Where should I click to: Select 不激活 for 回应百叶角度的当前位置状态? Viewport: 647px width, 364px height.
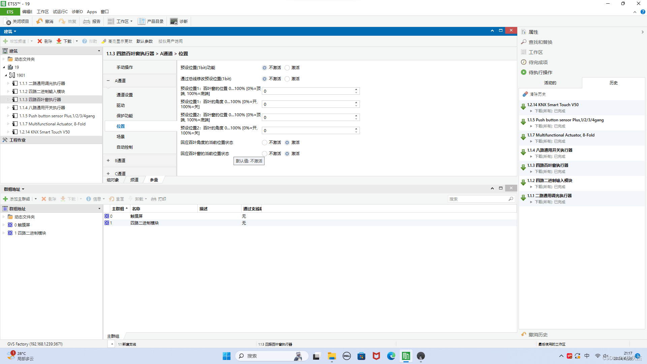click(265, 143)
